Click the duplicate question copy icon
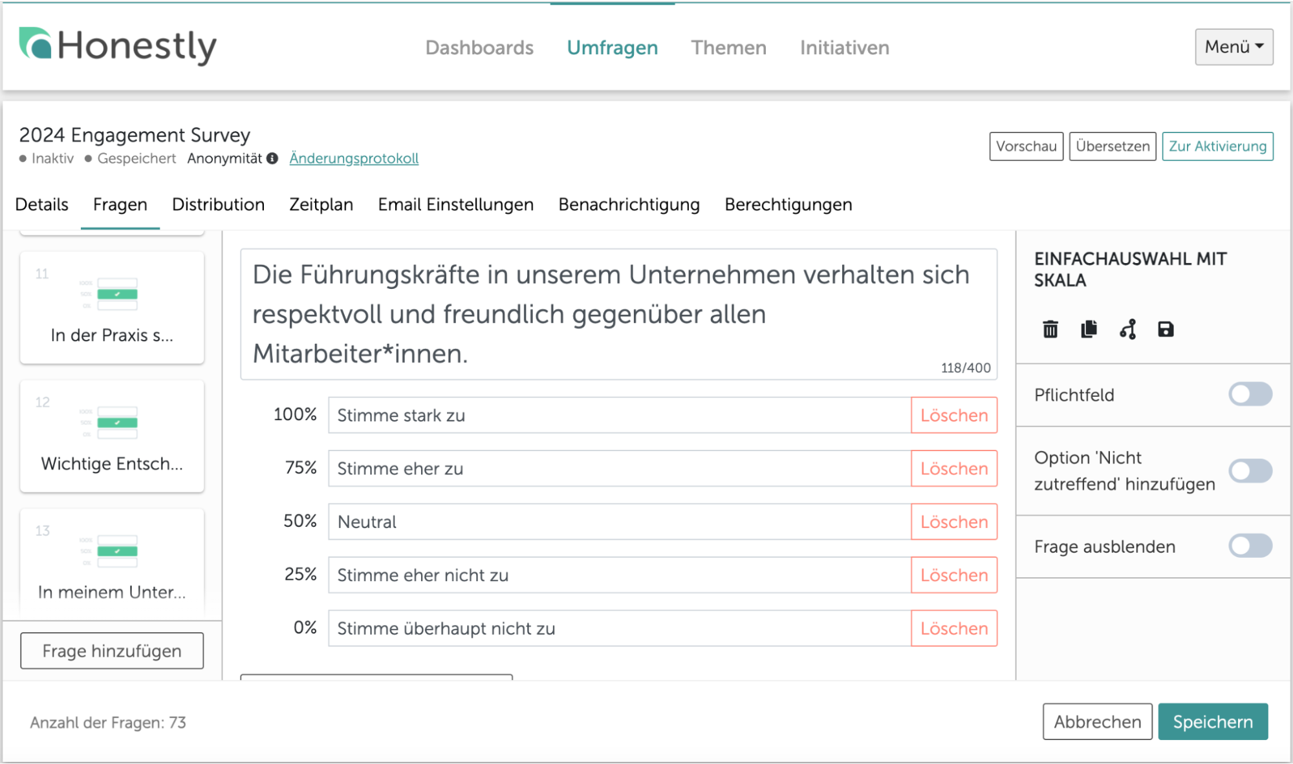Screen dimensions: 1293x764 tap(1089, 330)
